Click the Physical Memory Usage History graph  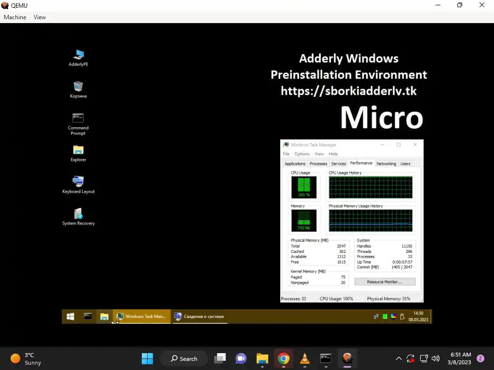click(370, 221)
